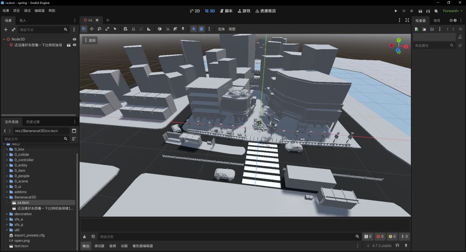The image size is (466, 252).
Task: Click the load resource folder icon in inspector
Action: point(424,29)
